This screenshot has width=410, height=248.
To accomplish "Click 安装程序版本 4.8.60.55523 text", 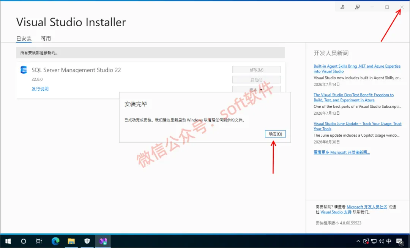I will click(x=338, y=223).
